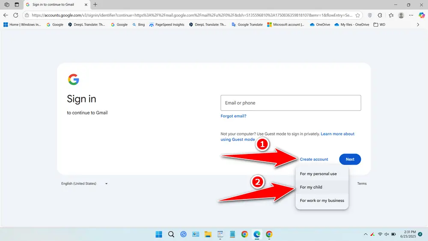The image size is (428, 241).
Task: Open Wi-Fi network tray icon
Action: pyautogui.click(x=380, y=234)
